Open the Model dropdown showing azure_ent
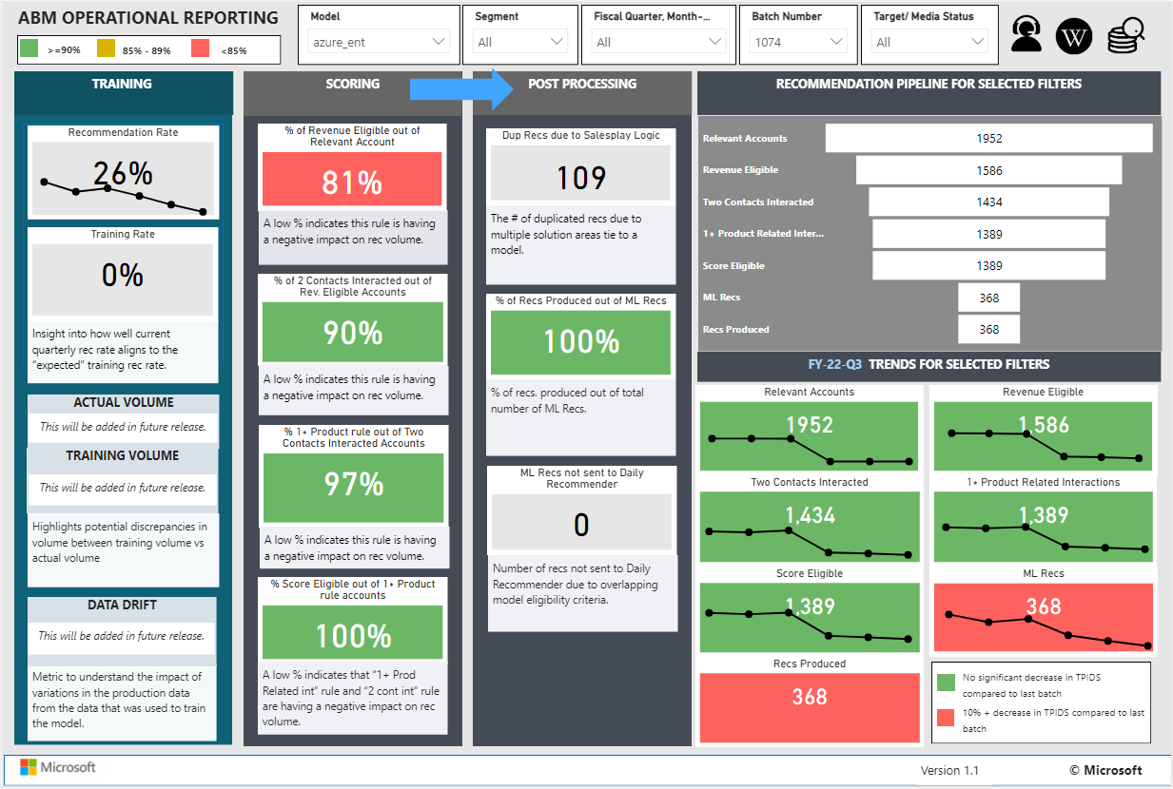The image size is (1173, 789). [x=380, y=42]
